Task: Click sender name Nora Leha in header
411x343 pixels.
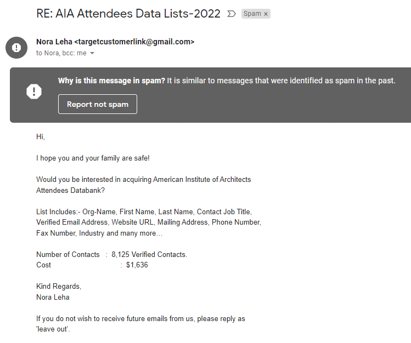Action: coord(54,42)
